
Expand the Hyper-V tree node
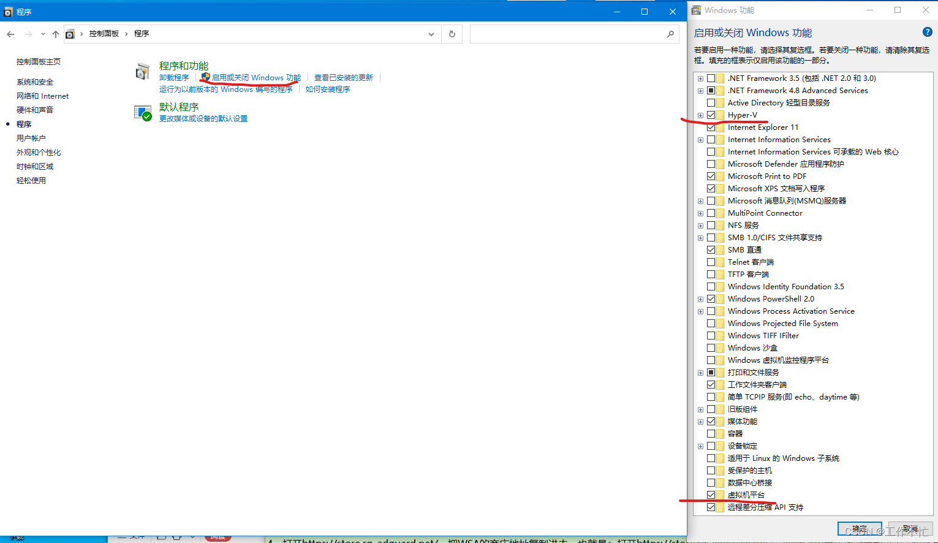point(700,115)
